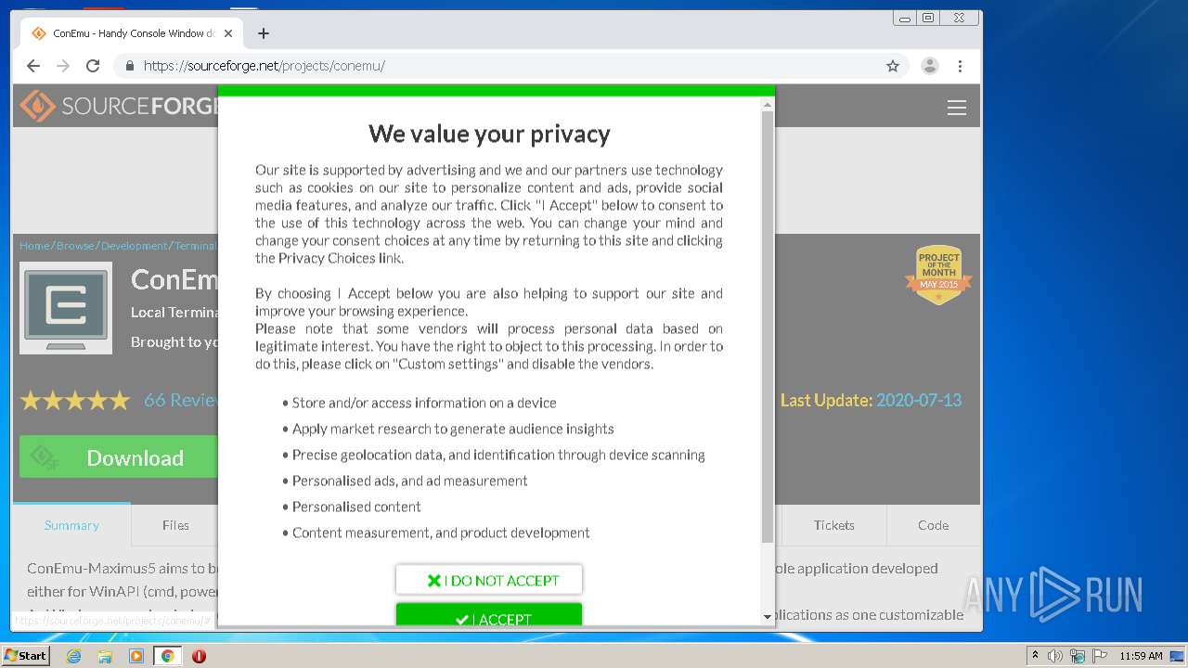The width and height of the screenshot is (1188, 668).
Task: Click the Browse breadcrumb link
Action: pos(75,246)
